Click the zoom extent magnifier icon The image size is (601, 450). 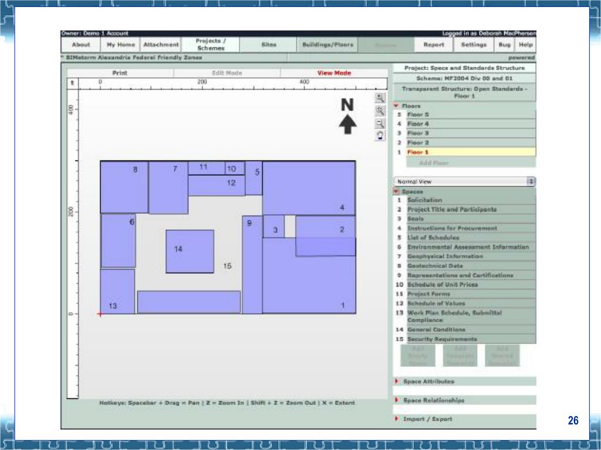[x=380, y=111]
